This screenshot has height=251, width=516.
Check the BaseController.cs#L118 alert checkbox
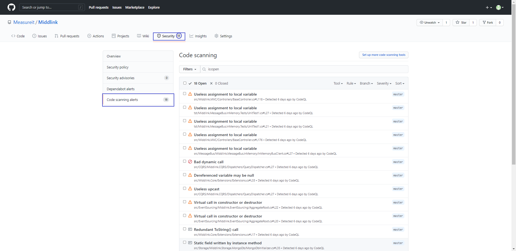coord(184,94)
